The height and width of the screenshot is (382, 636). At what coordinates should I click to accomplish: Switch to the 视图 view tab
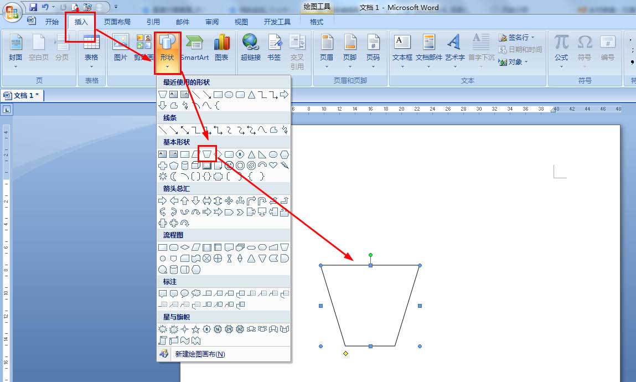241,22
